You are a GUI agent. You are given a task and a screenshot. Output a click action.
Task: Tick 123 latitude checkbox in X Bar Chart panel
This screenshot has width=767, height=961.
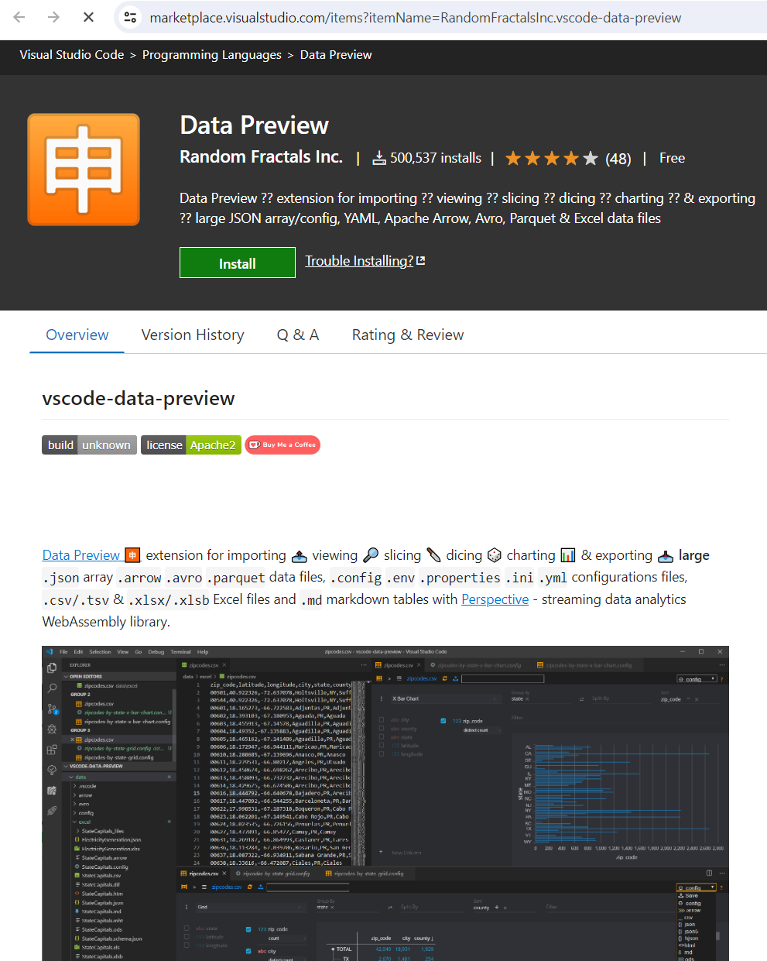pos(382,746)
